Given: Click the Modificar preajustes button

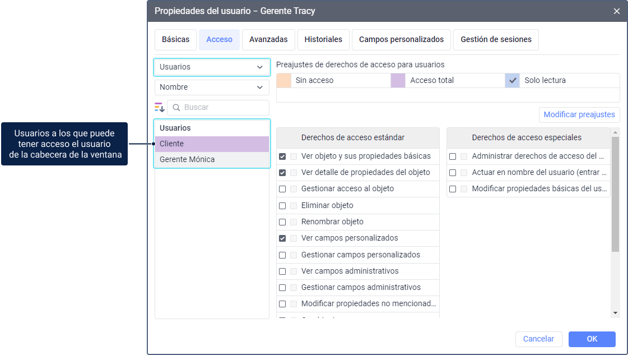Looking at the screenshot, I should coord(579,114).
